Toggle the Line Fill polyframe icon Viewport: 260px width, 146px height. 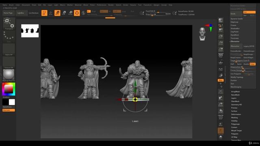(x=221, y=117)
